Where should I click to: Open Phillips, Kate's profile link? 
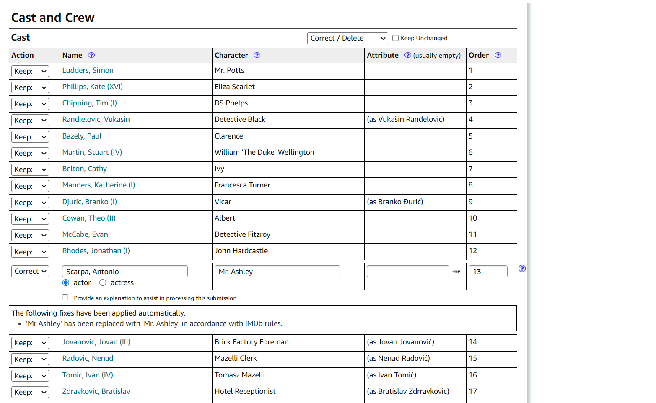tap(92, 87)
